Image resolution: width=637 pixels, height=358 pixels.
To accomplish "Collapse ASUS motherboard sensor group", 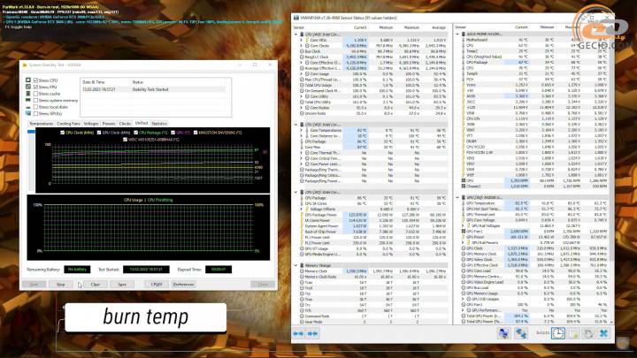I will 457,34.
